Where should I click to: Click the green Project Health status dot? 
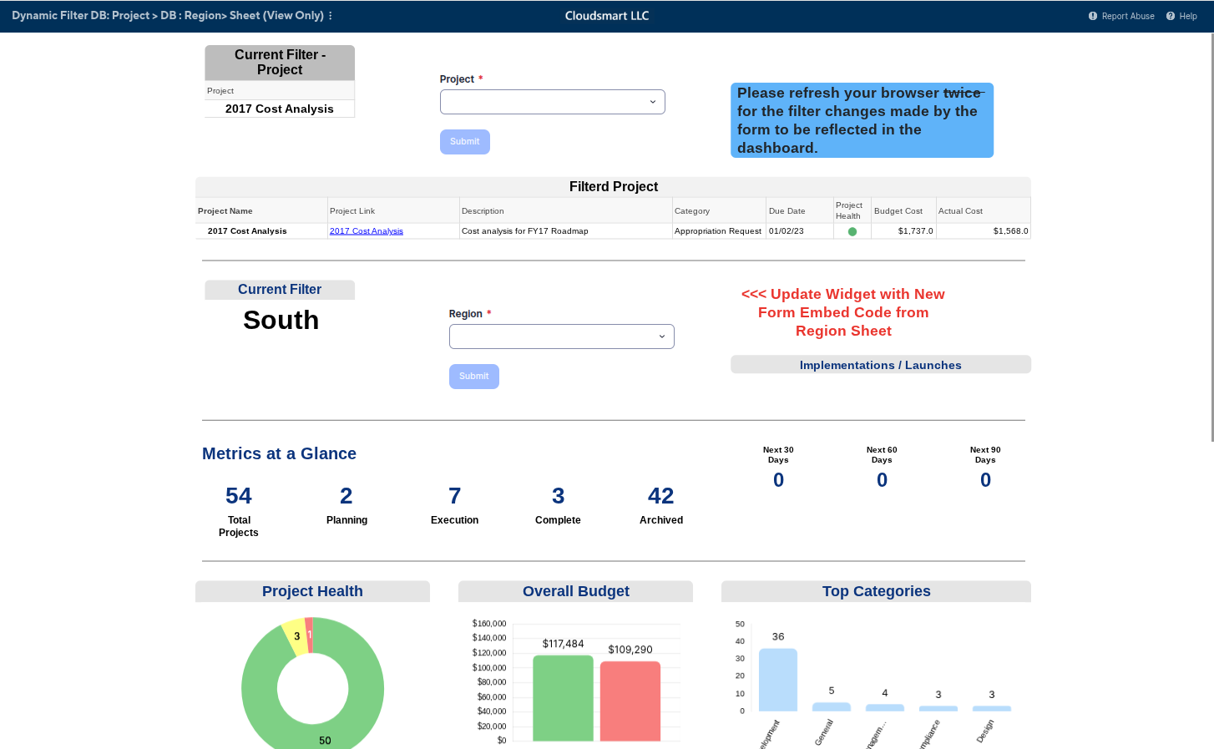coord(852,231)
